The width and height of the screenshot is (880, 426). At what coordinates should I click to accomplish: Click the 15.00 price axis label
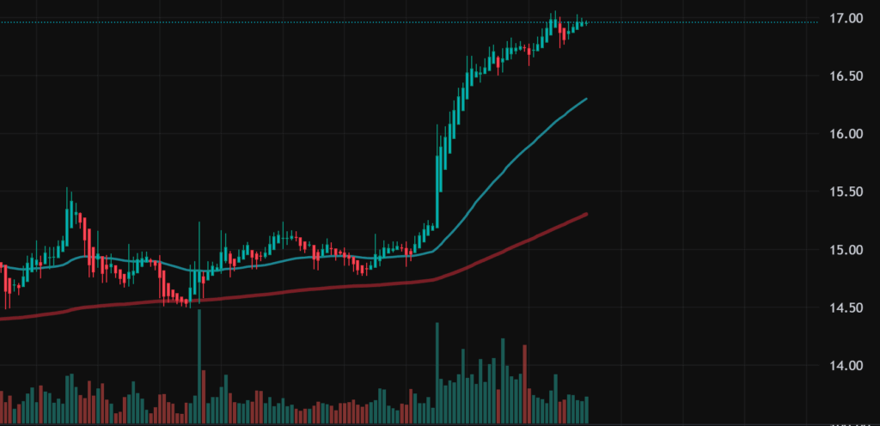[844, 250]
